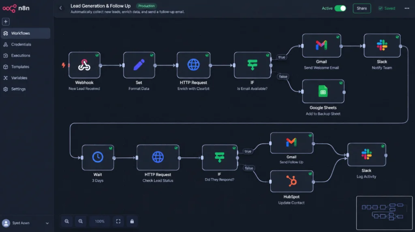This screenshot has width=415, height=232.
Task: Click the webhook trigger lightning bolt
Action: click(x=64, y=65)
